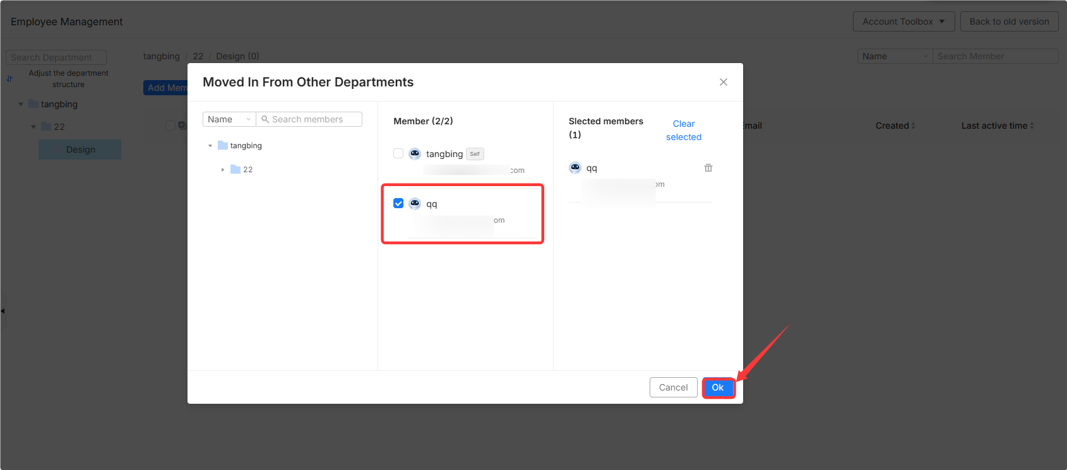This screenshot has height=470, width=1067.
Task: Collapse 22 in background department tree
Action: point(33,127)
